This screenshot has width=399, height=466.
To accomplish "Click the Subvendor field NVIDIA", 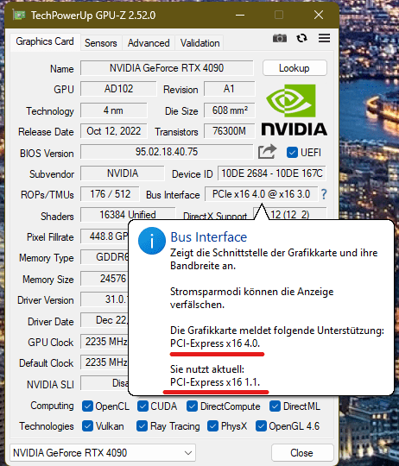I will click(x=122, y=173).
